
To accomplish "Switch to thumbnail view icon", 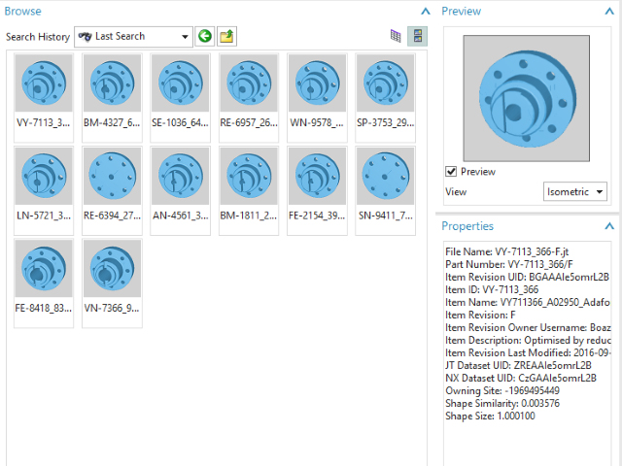I will [x=418, y=36].
